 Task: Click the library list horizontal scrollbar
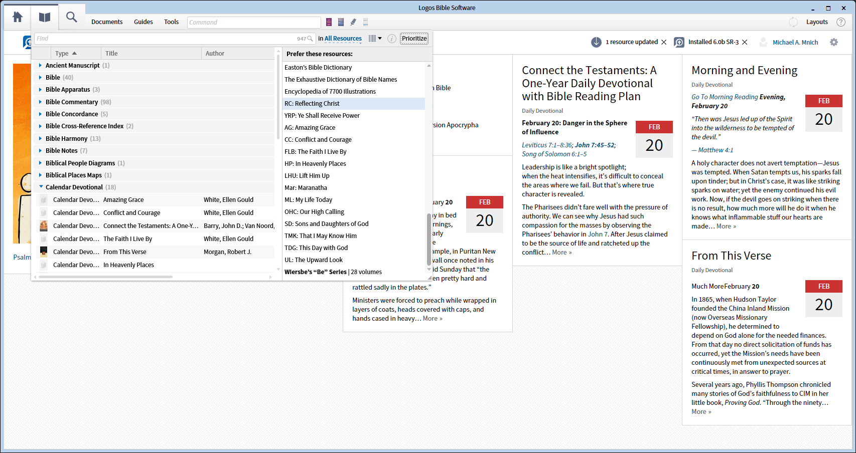pyautogui.click(x=106, y=277)
